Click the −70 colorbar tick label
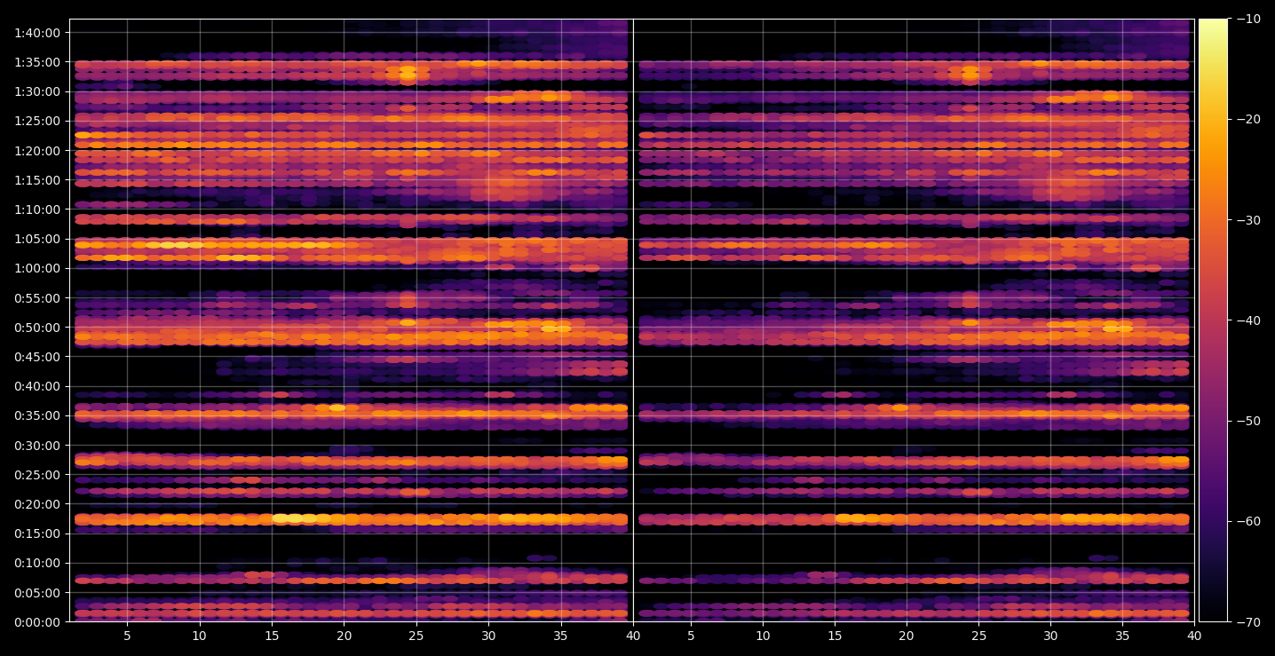Screen dimensions: 1275x656 click(x=1248, y=621)
